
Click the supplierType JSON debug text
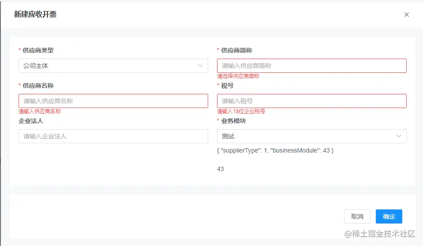click(x=275, y=150)
